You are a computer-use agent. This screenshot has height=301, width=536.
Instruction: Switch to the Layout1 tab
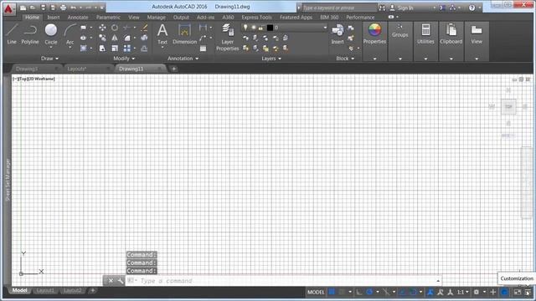[x=44, y=291]
